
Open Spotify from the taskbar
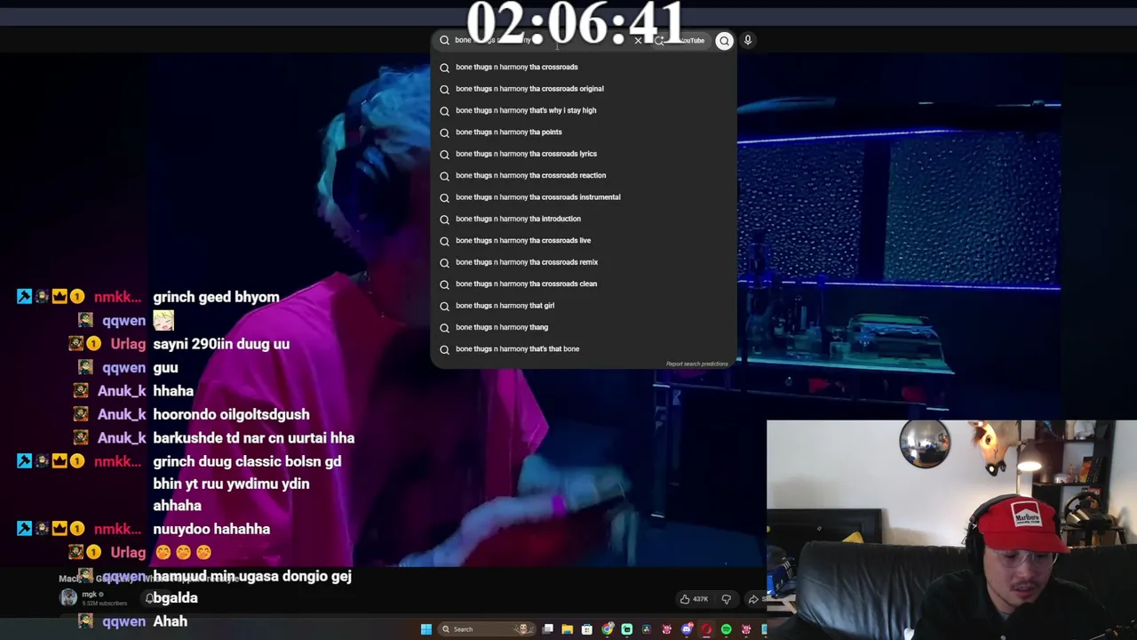pyautogui.click(x=727, y=629)
